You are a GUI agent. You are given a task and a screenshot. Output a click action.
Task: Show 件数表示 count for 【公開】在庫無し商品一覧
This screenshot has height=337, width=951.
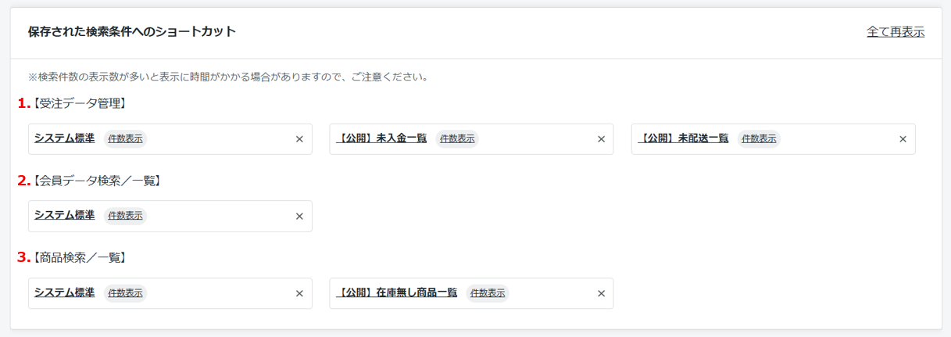point(488,293)
